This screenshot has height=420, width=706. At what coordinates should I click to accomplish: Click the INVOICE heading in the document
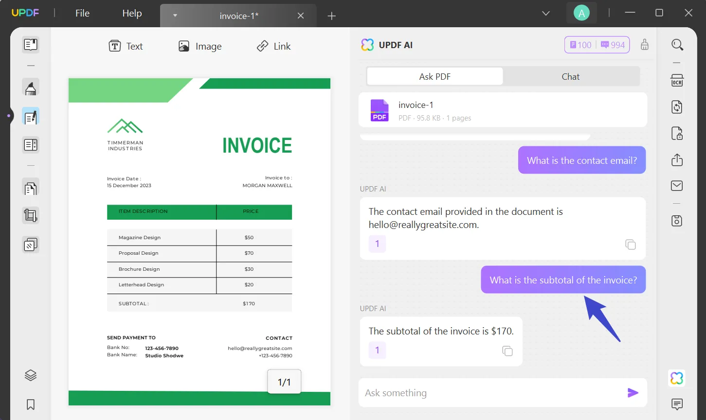pos(257,145)
